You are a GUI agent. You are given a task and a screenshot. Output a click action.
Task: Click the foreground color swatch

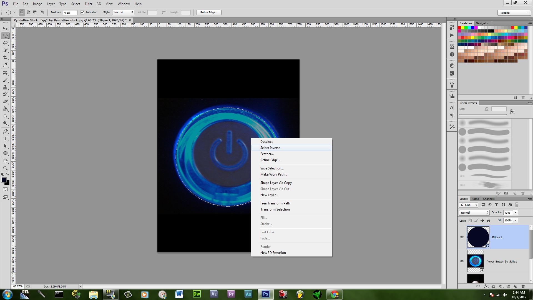pos(4,180)
